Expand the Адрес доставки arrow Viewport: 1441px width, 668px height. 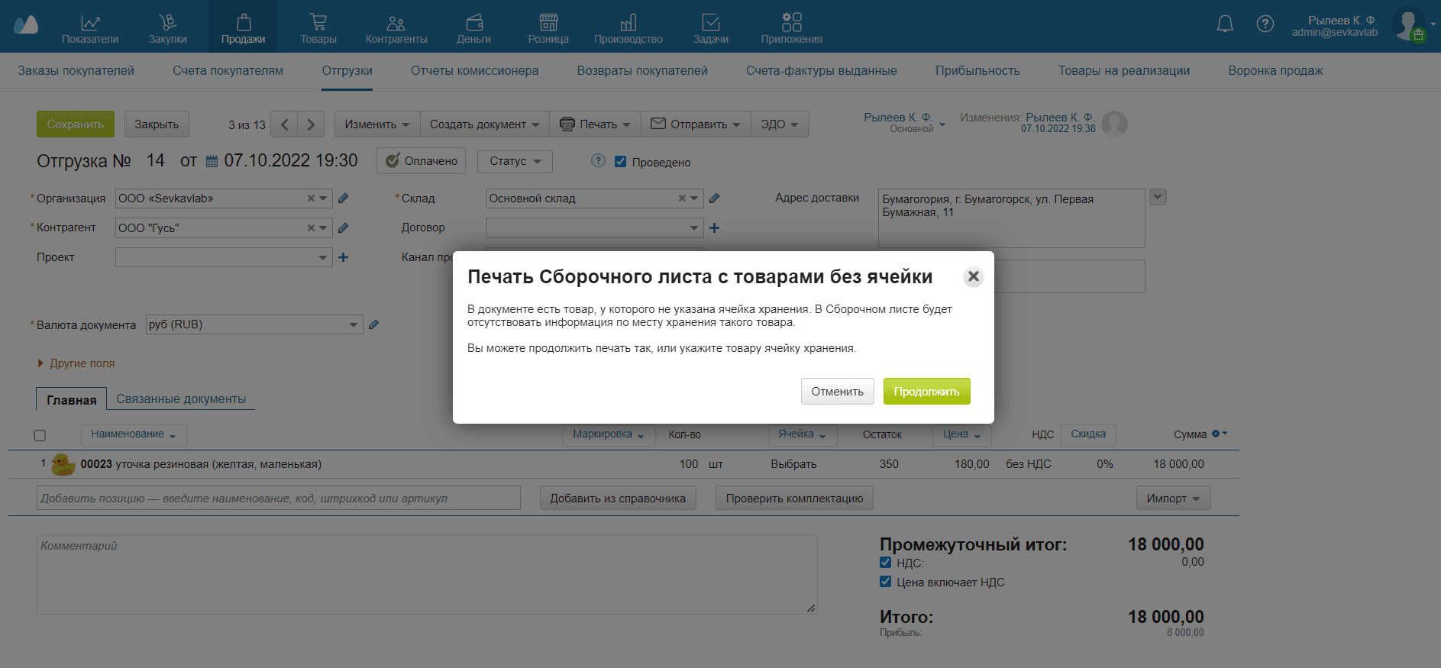click(1158, 197)
